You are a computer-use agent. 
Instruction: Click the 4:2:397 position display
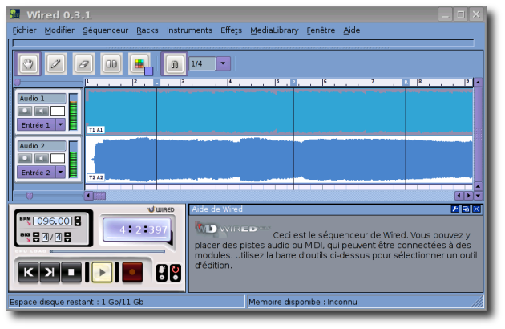[x=137, y=229]
